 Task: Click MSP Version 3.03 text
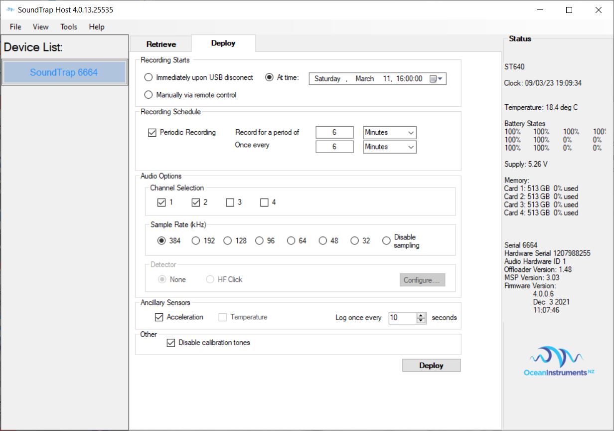532,277
